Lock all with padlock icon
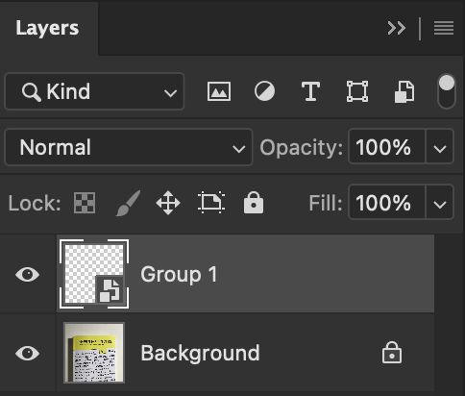 click(254, 203)
